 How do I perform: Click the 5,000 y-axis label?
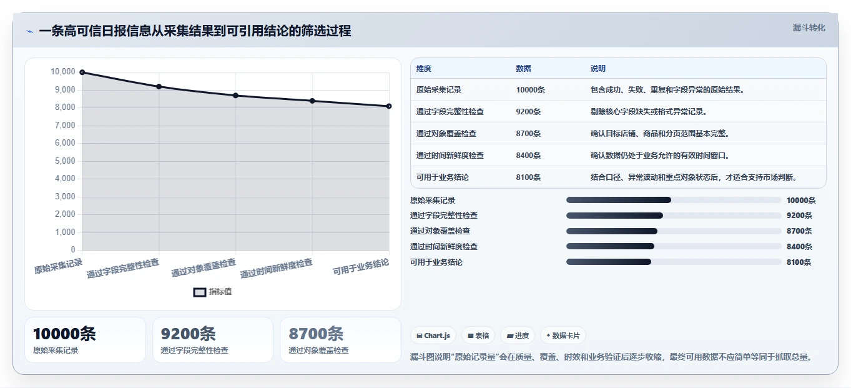65,161
